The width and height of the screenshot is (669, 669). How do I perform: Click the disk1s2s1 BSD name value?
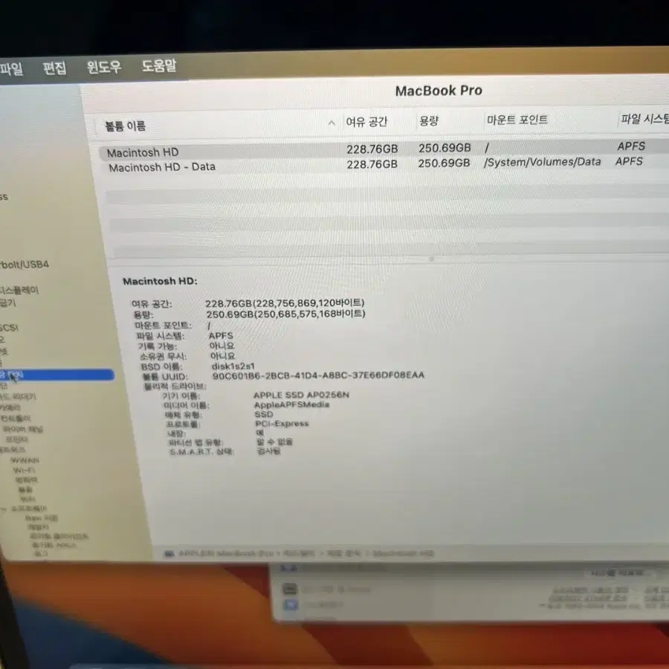233,366
